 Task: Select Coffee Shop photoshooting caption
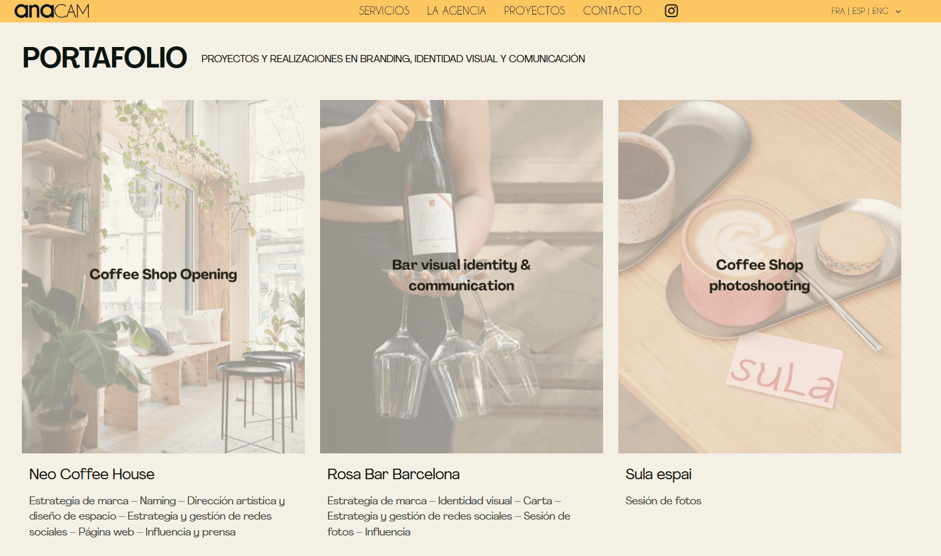[x=759, y=275]
